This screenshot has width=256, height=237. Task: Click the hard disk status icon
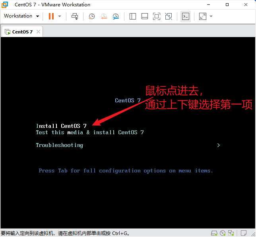(214, 233)
